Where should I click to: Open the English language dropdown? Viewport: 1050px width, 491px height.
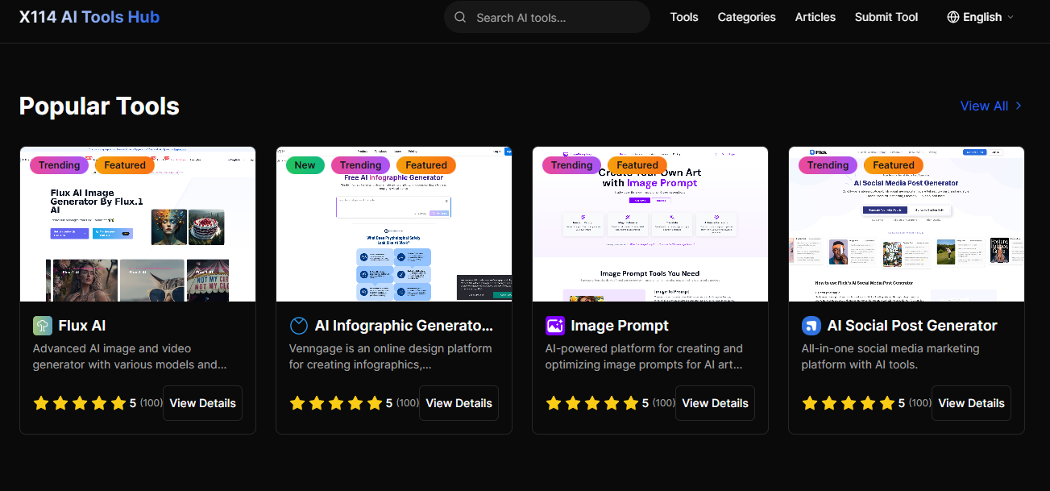click(981, 17)
